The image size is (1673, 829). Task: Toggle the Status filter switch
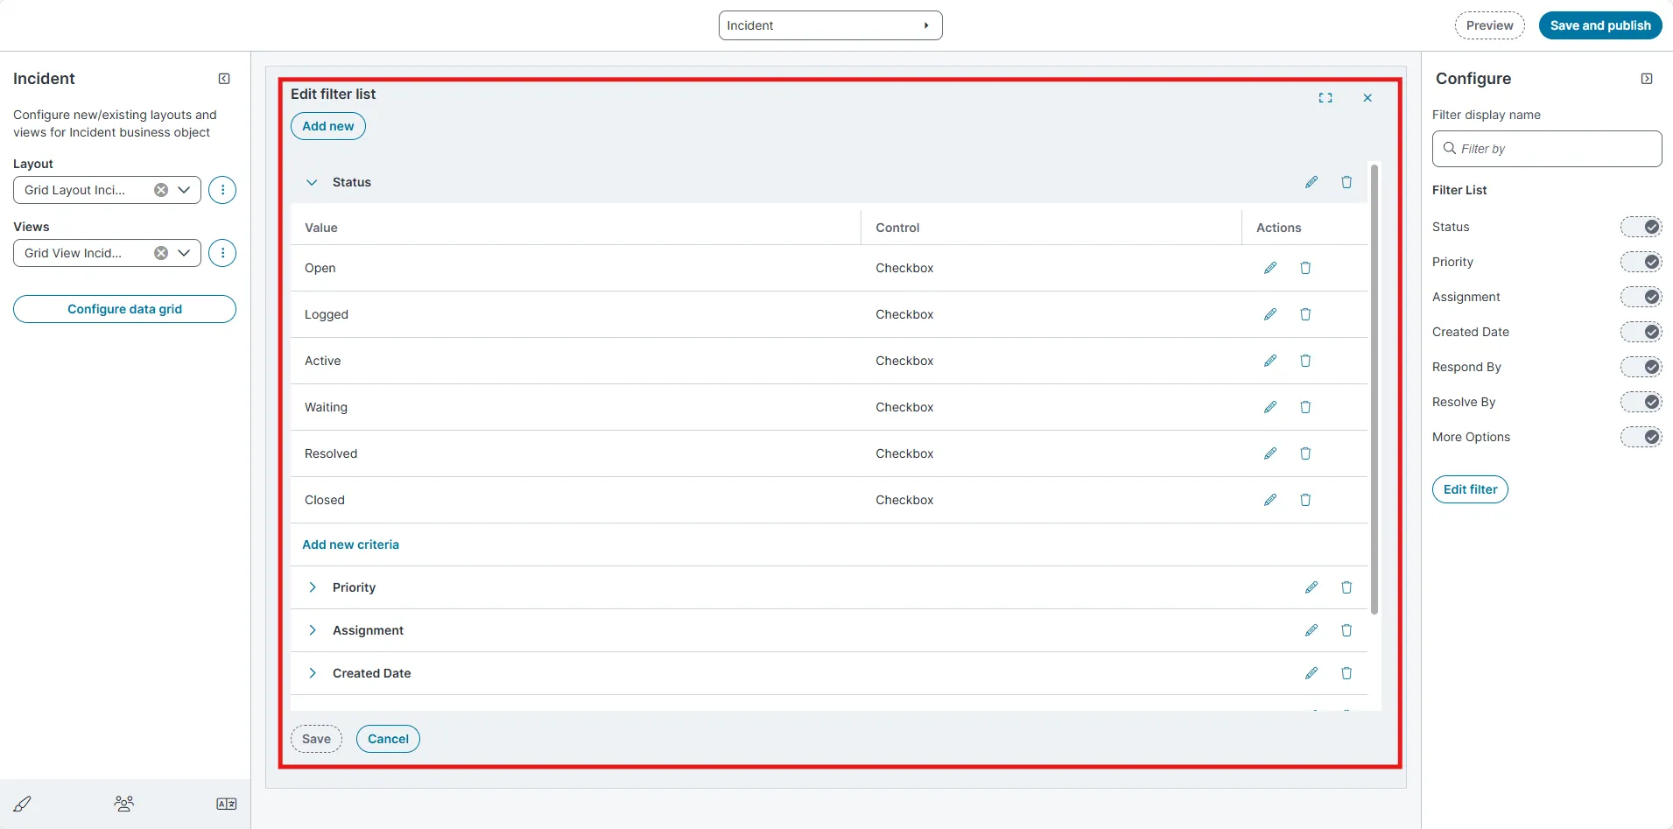tap(1641, 227)
